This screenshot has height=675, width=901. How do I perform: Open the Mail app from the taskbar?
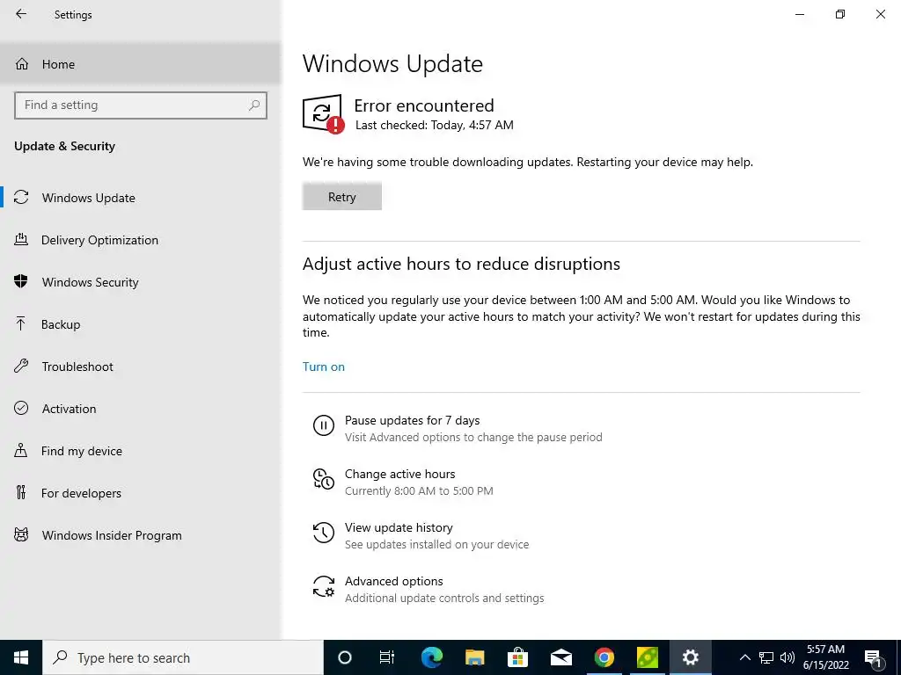pos(560,657)
